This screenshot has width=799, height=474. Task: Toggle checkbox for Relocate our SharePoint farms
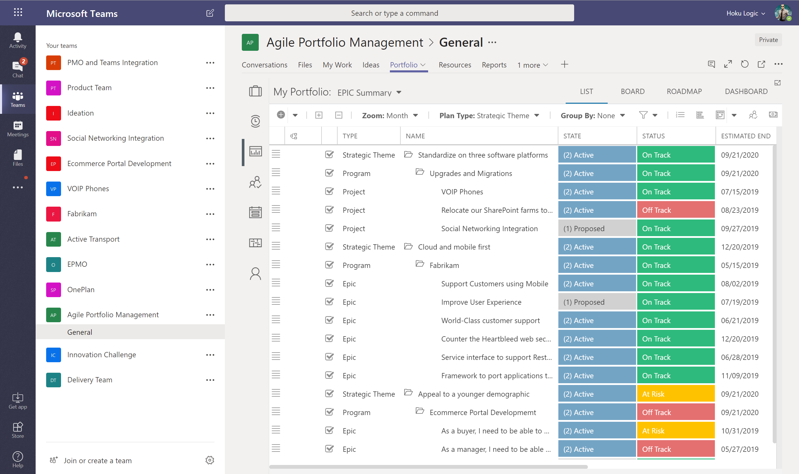pyautogui.click(x=329, y=210)
